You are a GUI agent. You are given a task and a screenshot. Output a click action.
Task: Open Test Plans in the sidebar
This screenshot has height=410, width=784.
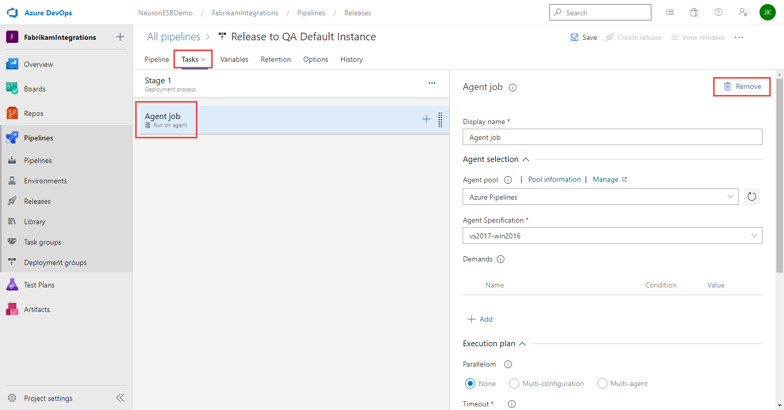point(39,285)
